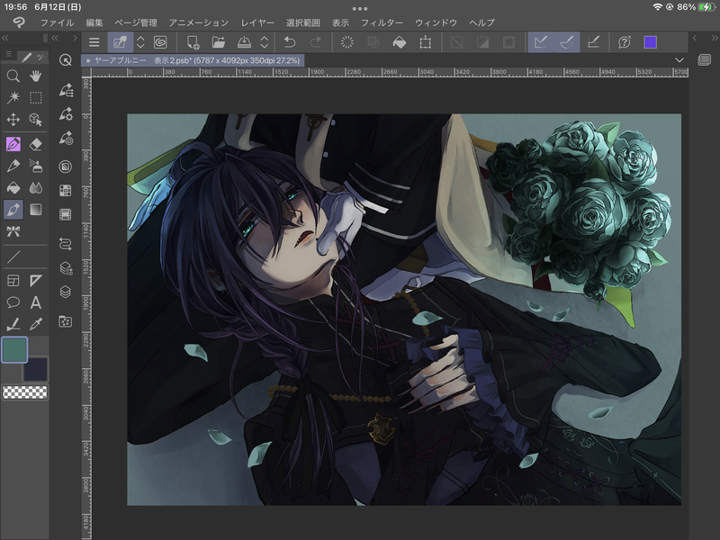Select the rectangle selection marquee tool
The height and width of the screenshot is (540, 720).
[36, 97]
